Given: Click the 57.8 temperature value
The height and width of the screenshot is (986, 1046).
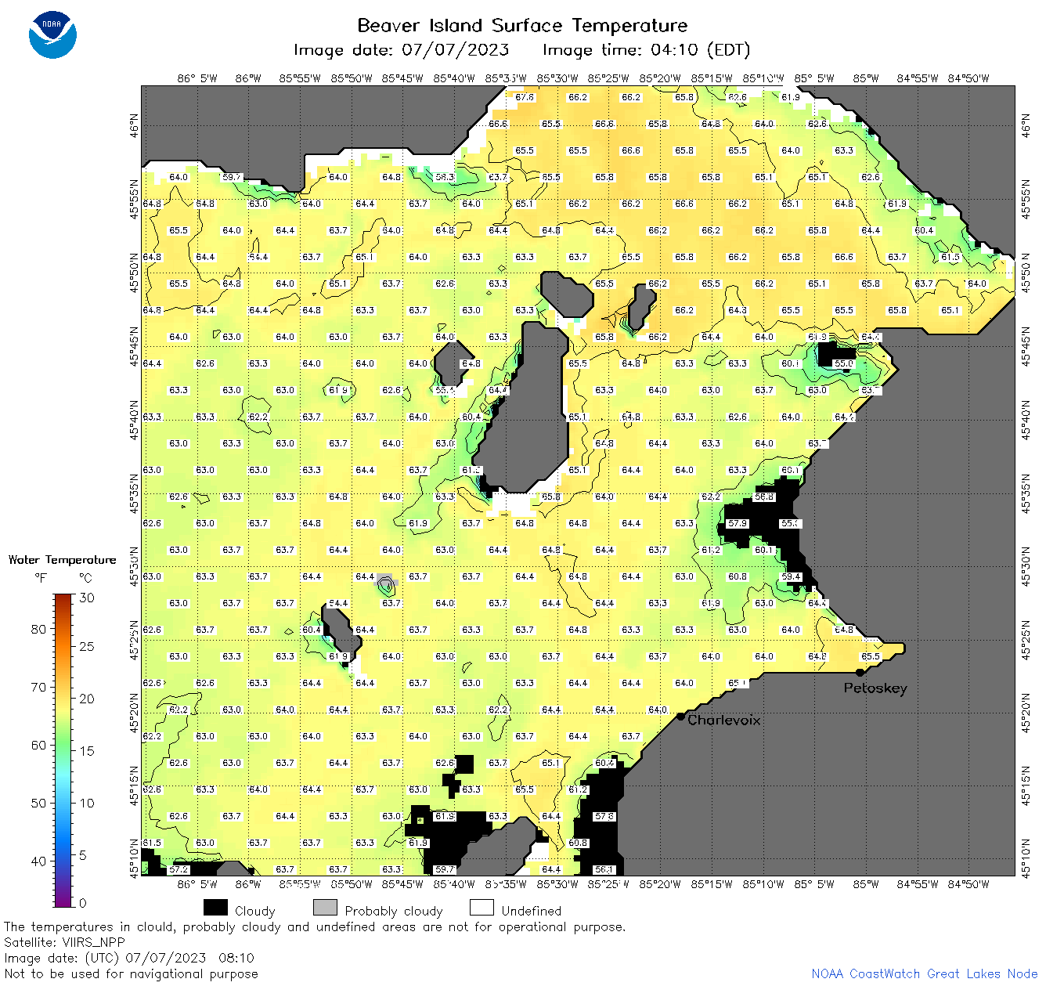Looking at the screenshot, I should pyautogui.click(x=604, y=816).
